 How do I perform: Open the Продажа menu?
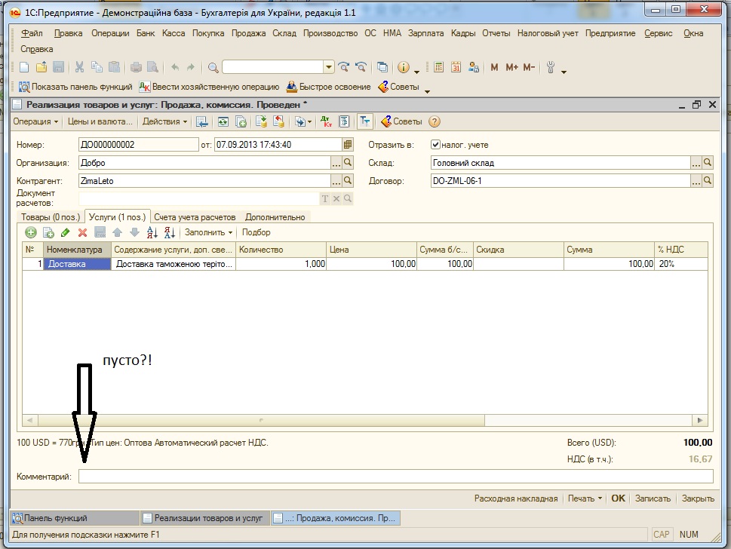248,33
